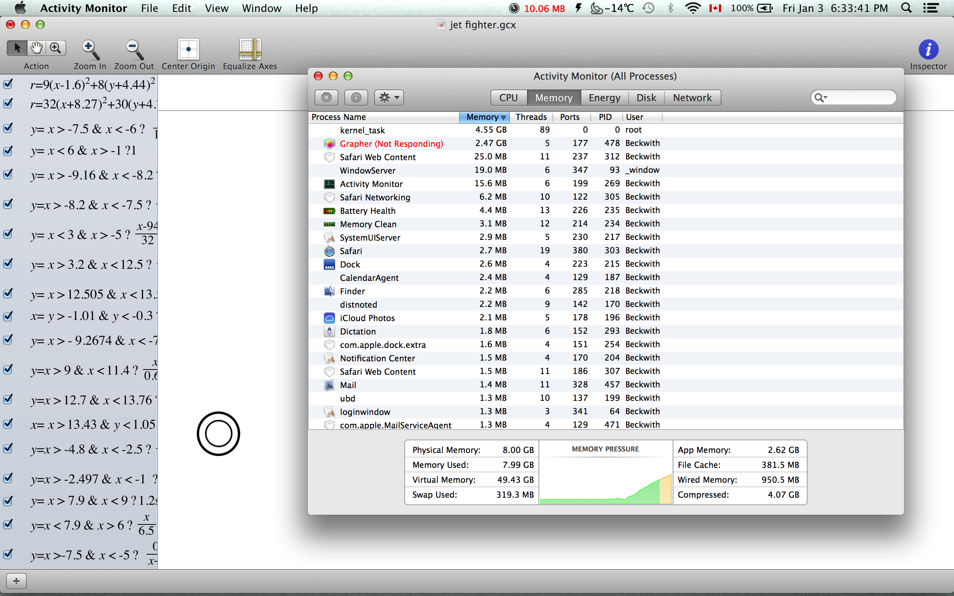Click the Equalize Axes icon

pos(250,49)
